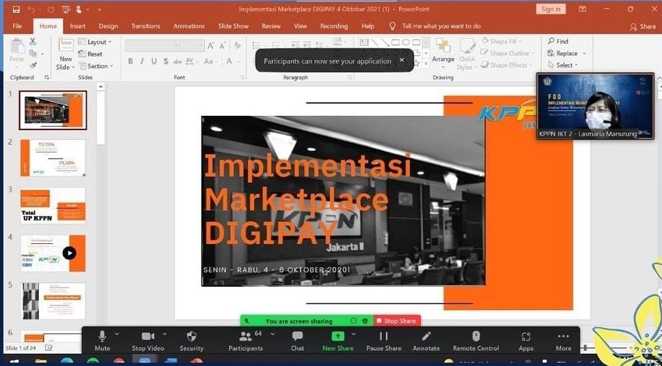This screenshot has height=366, width=662.
Task: Click the Find magnifier button
Action: click(558, 42)
